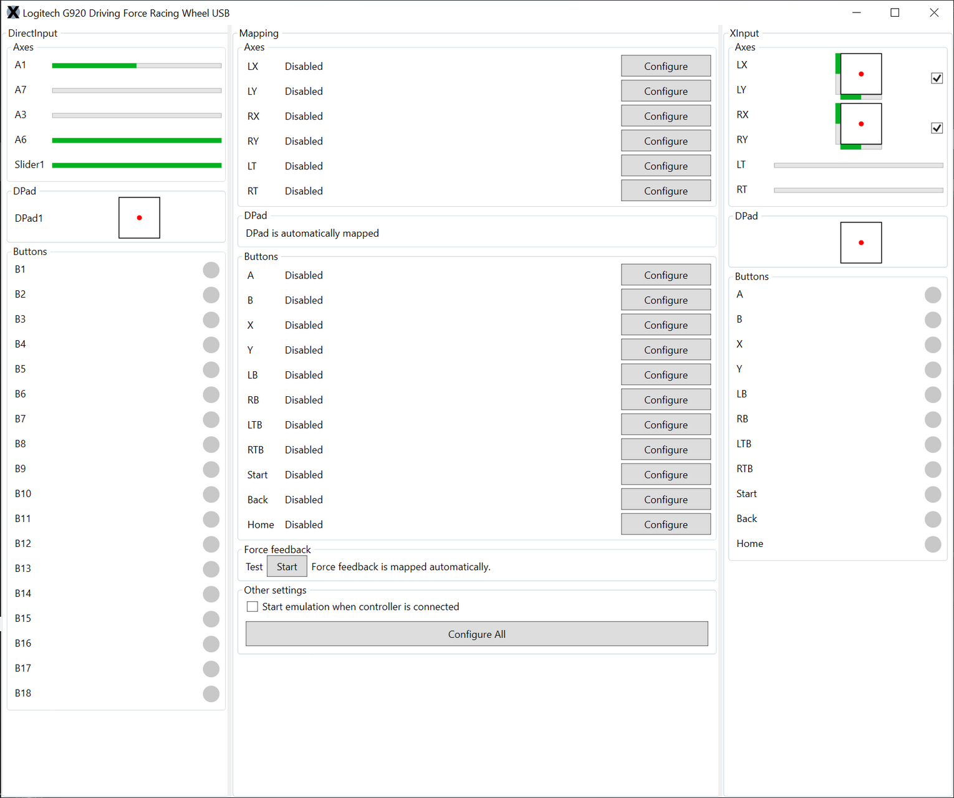Start the force feedback test
954x798 pixels.
[287, 566]
